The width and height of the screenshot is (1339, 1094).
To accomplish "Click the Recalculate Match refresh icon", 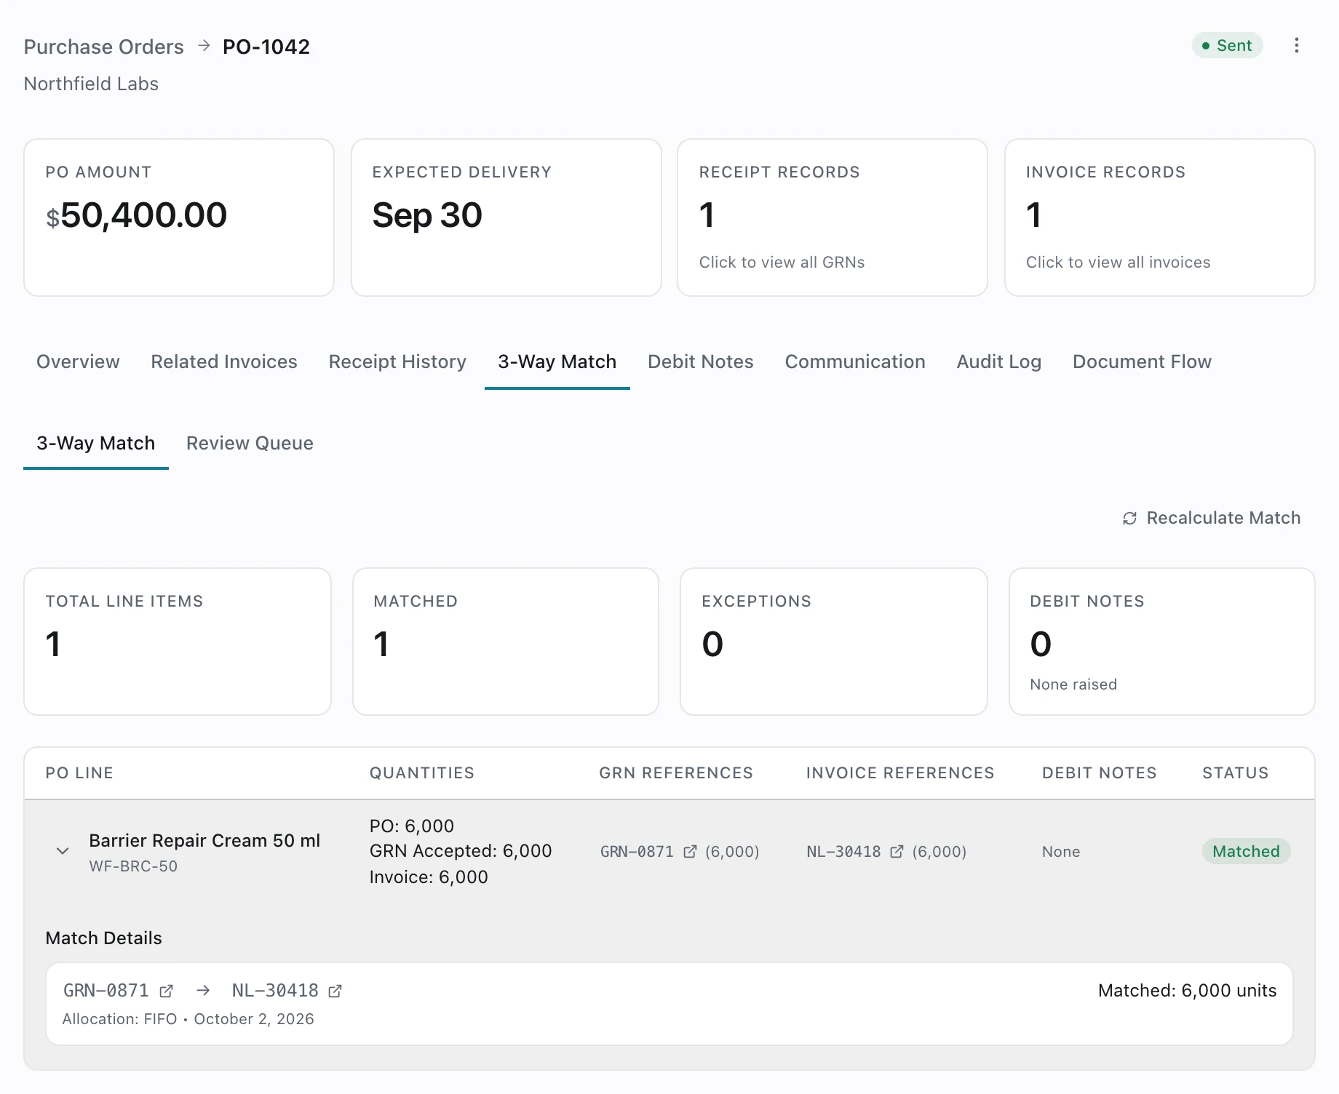I will click(x=1129, y=518).
